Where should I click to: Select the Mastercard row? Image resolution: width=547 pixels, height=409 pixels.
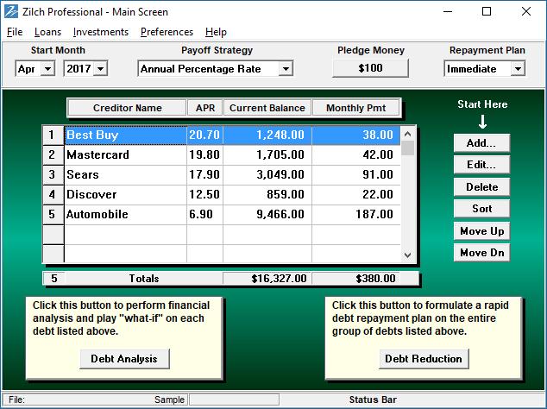tap(125, 155)
